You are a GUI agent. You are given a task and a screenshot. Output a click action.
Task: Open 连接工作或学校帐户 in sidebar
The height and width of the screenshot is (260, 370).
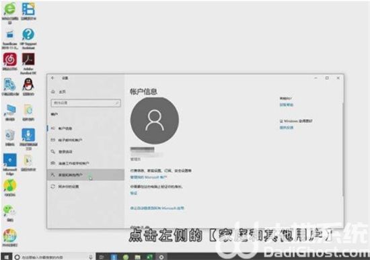[x=85, y=163]
